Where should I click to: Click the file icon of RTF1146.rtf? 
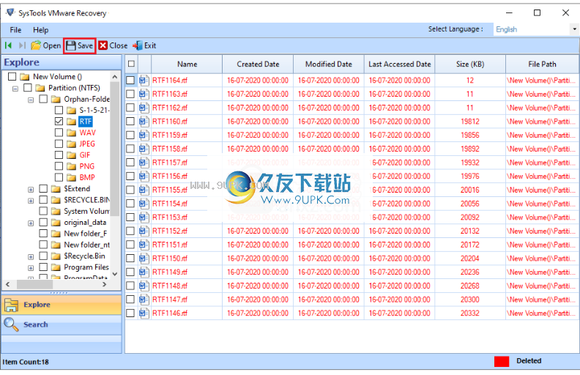point(144,313)
